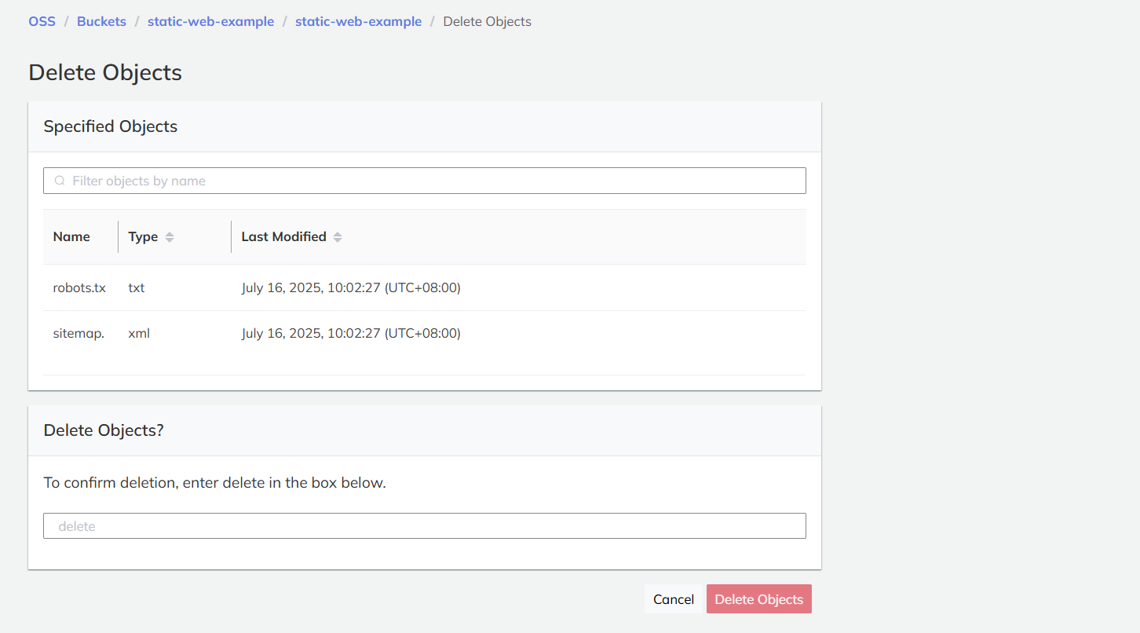Open the second static-web-example breadcrumb link

[358, 22]
